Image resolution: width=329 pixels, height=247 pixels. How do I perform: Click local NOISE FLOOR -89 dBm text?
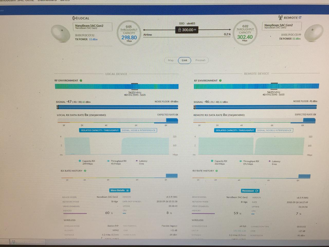click(x=166, y=102)
